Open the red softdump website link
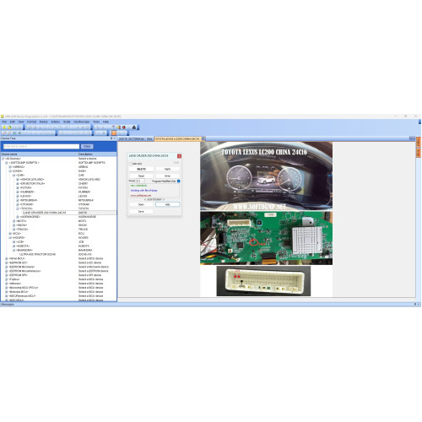 point(141,195)
